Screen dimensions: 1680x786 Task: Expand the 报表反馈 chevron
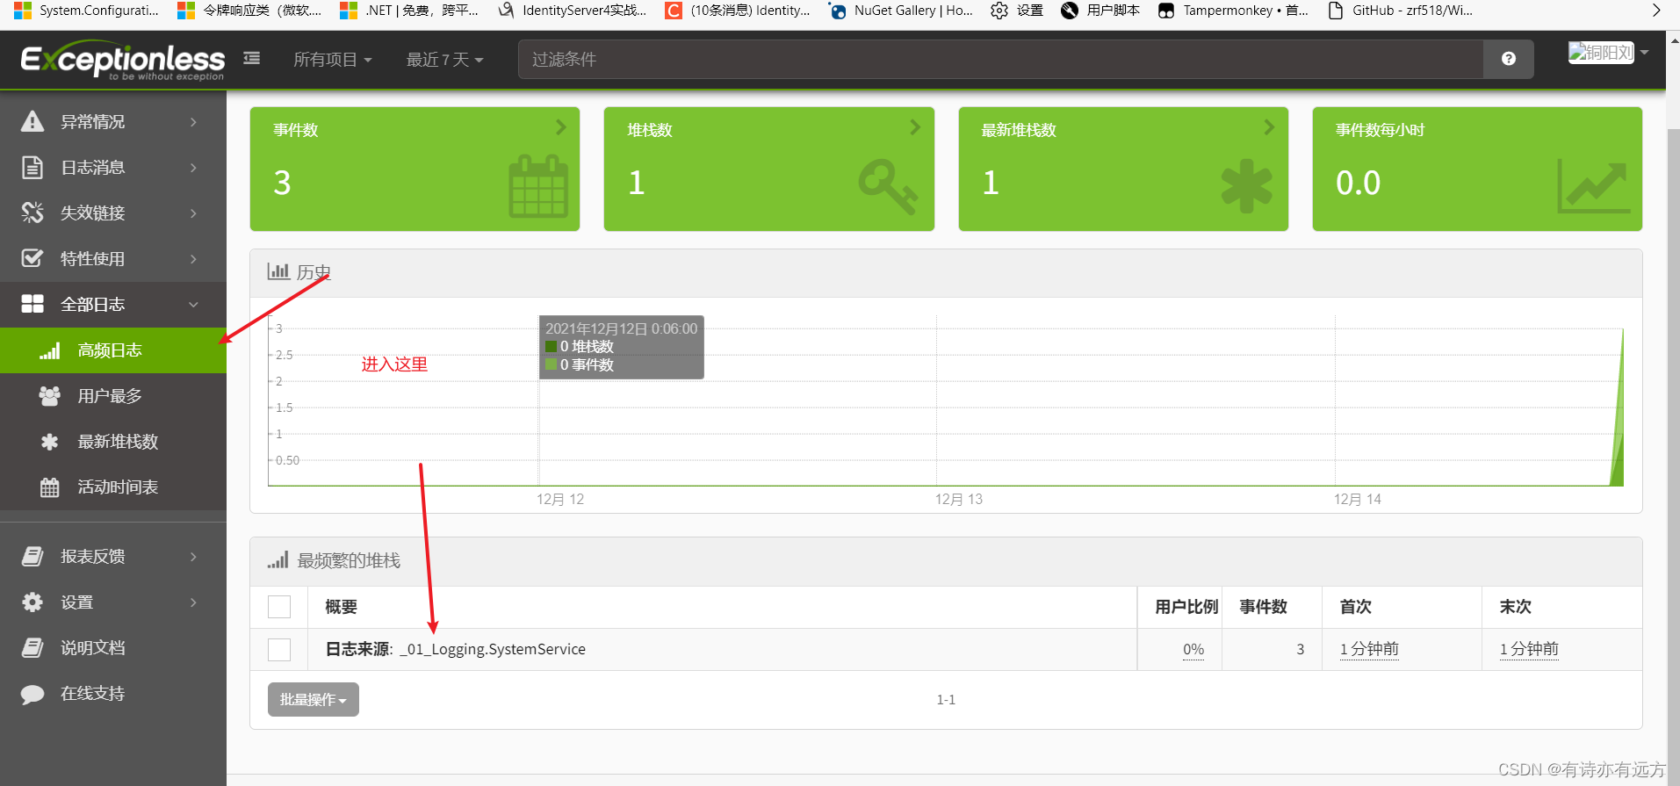point(193,556)
